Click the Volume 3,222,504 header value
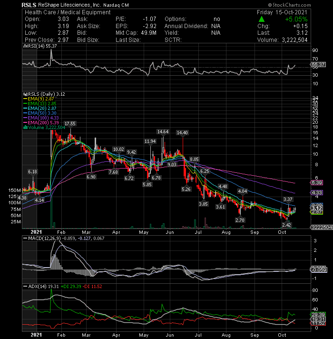 tap(294, 40)
